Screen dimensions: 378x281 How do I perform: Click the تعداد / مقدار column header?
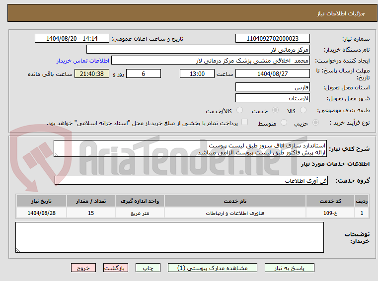coord(91,201)
